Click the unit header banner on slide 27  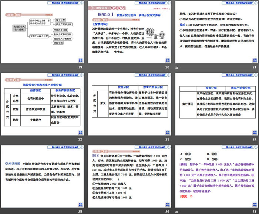click(x=240, y=147)
